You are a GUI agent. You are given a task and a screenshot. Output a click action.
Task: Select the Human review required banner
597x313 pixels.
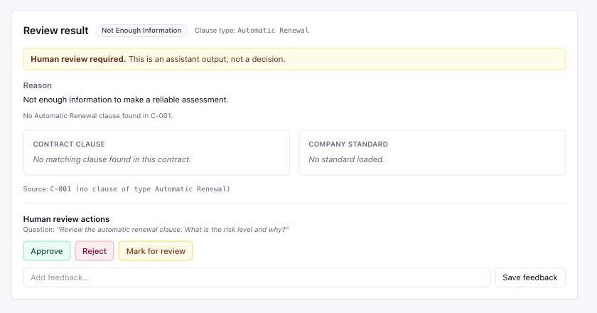pyautogui.click(x=294, y=59)
